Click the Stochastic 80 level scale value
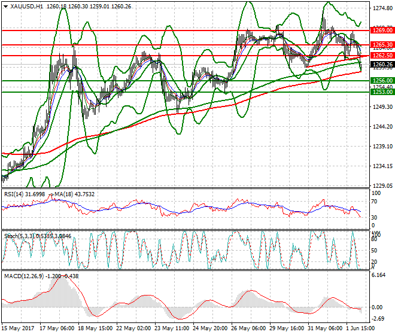Screen dimensions: 395x335 click(x=374, y=239)
